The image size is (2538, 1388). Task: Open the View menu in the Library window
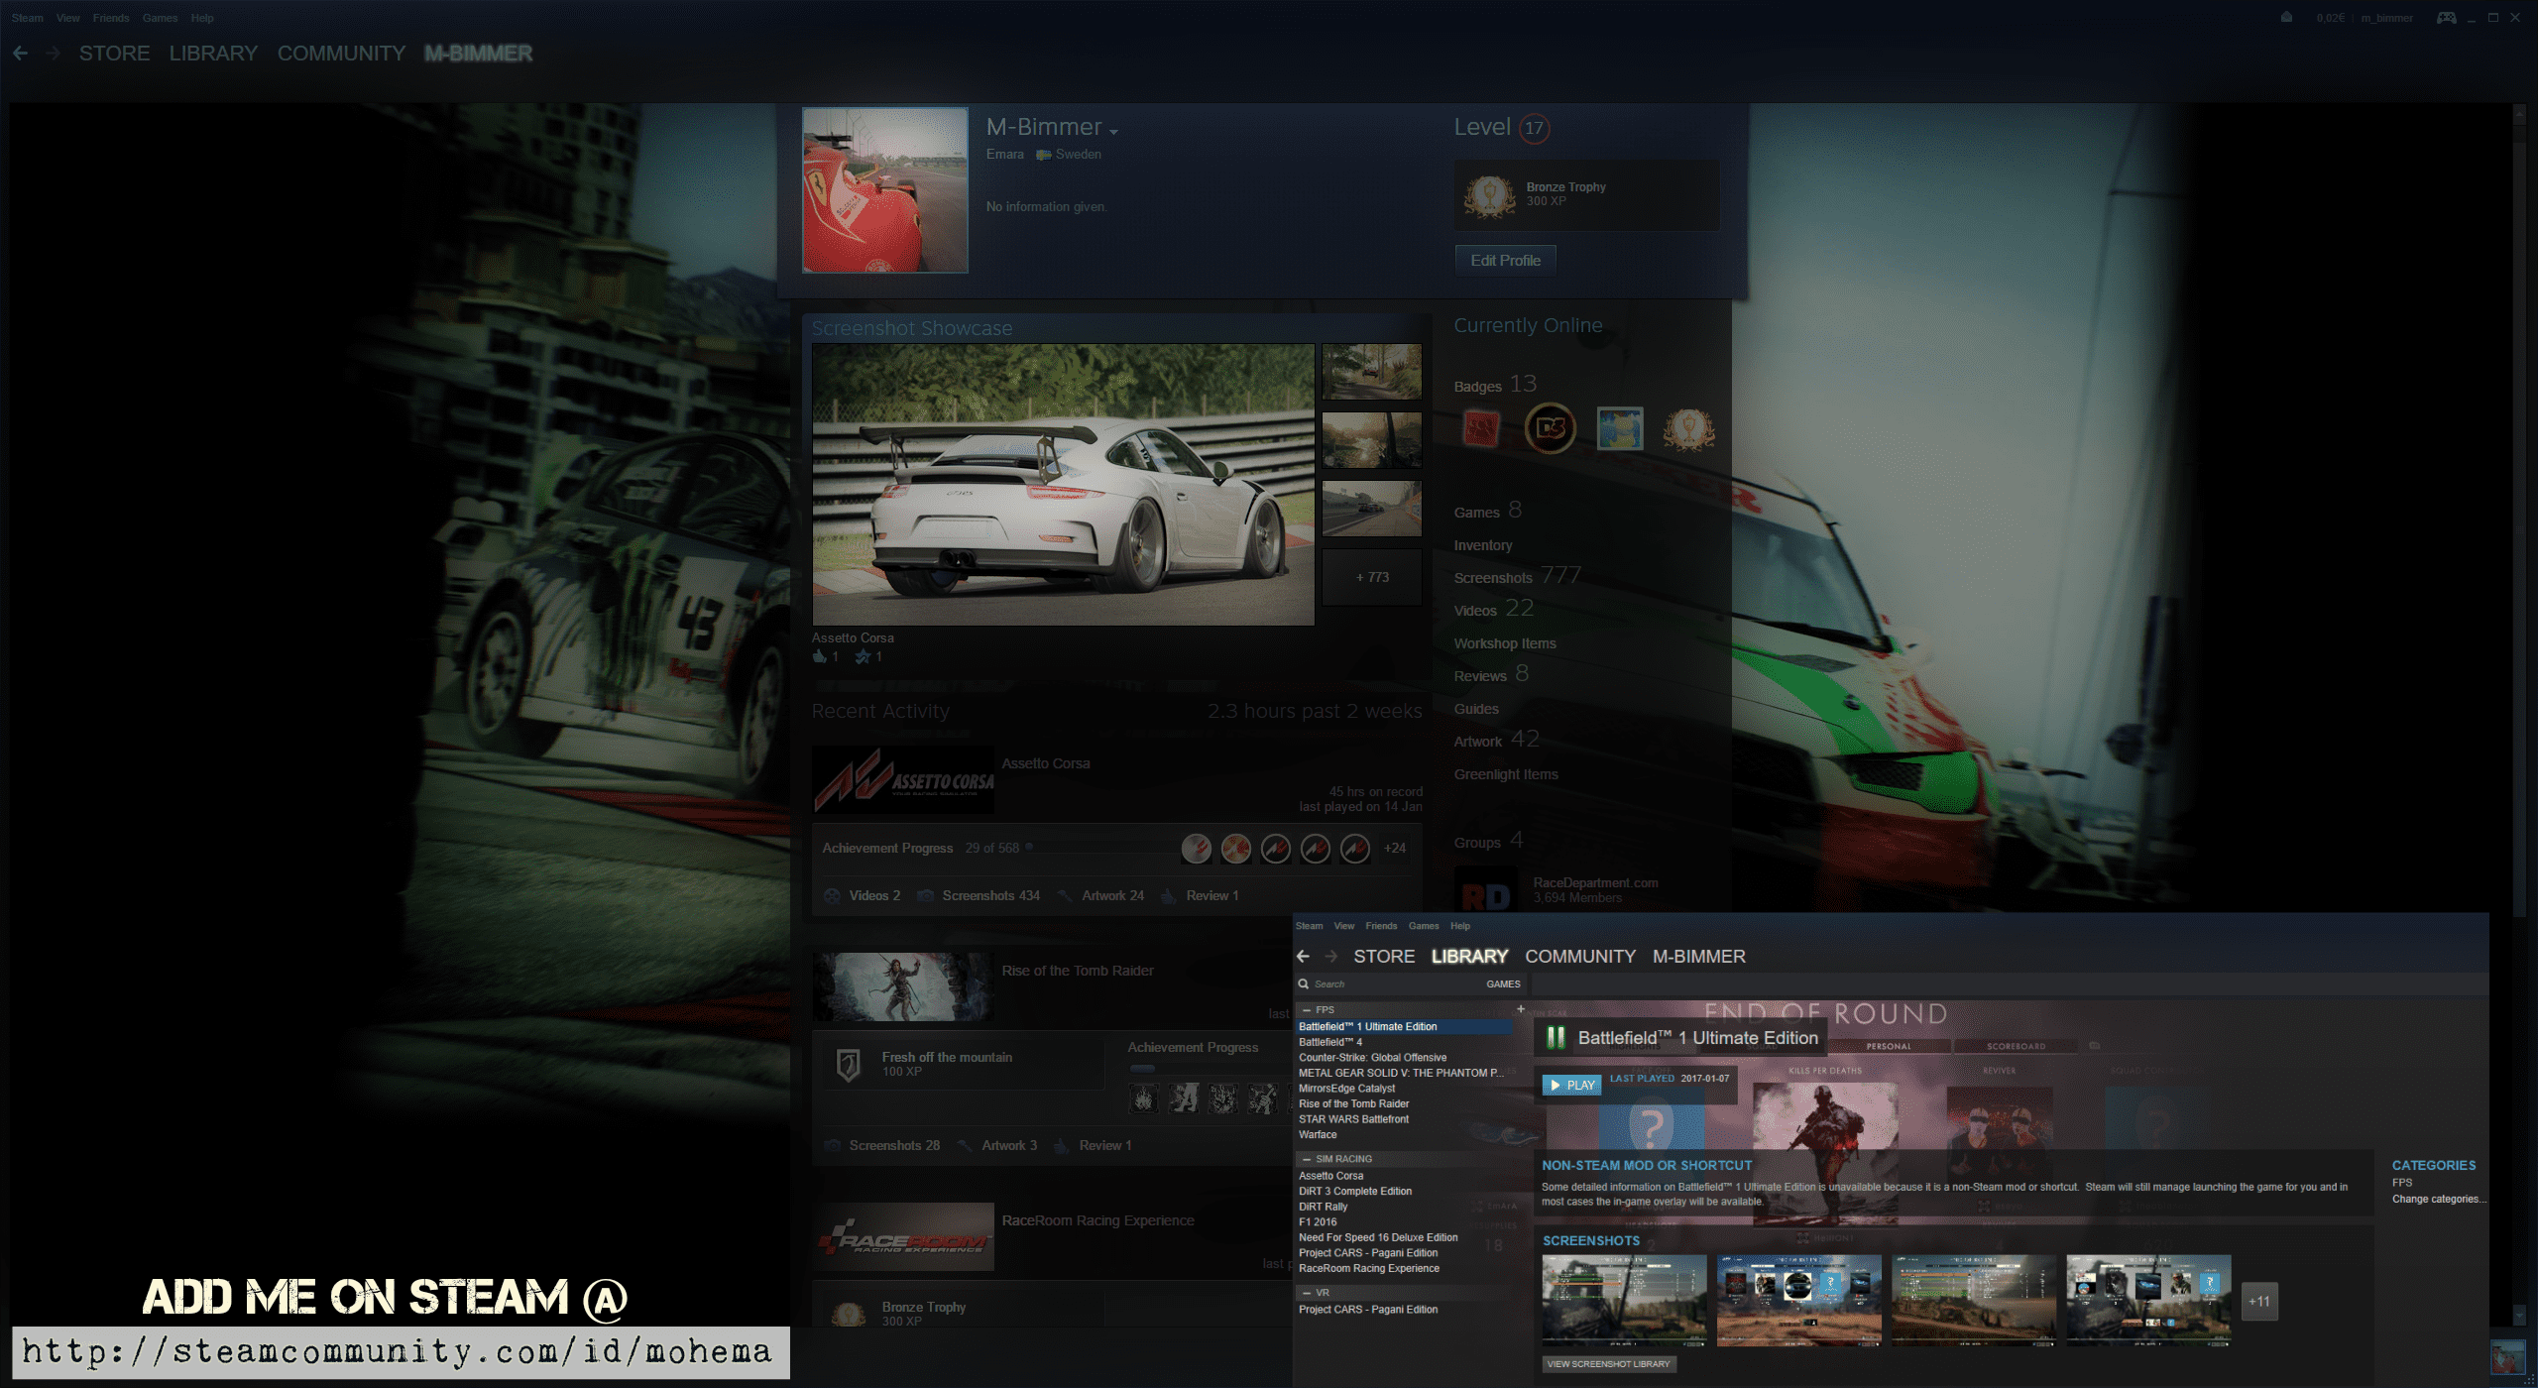[1344, 926]
